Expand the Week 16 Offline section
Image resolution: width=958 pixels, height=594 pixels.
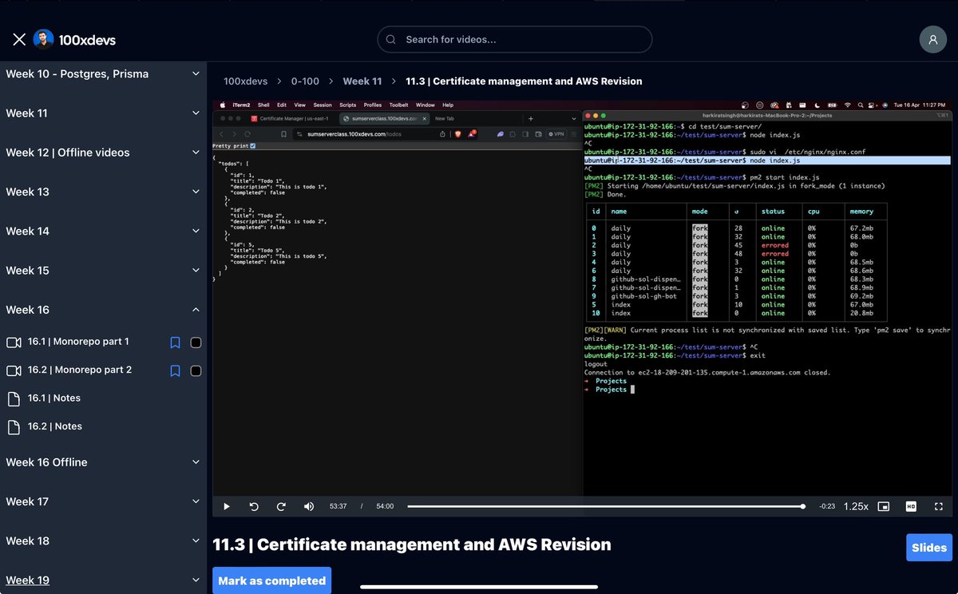pyautogui.click(x=103, y=462)
